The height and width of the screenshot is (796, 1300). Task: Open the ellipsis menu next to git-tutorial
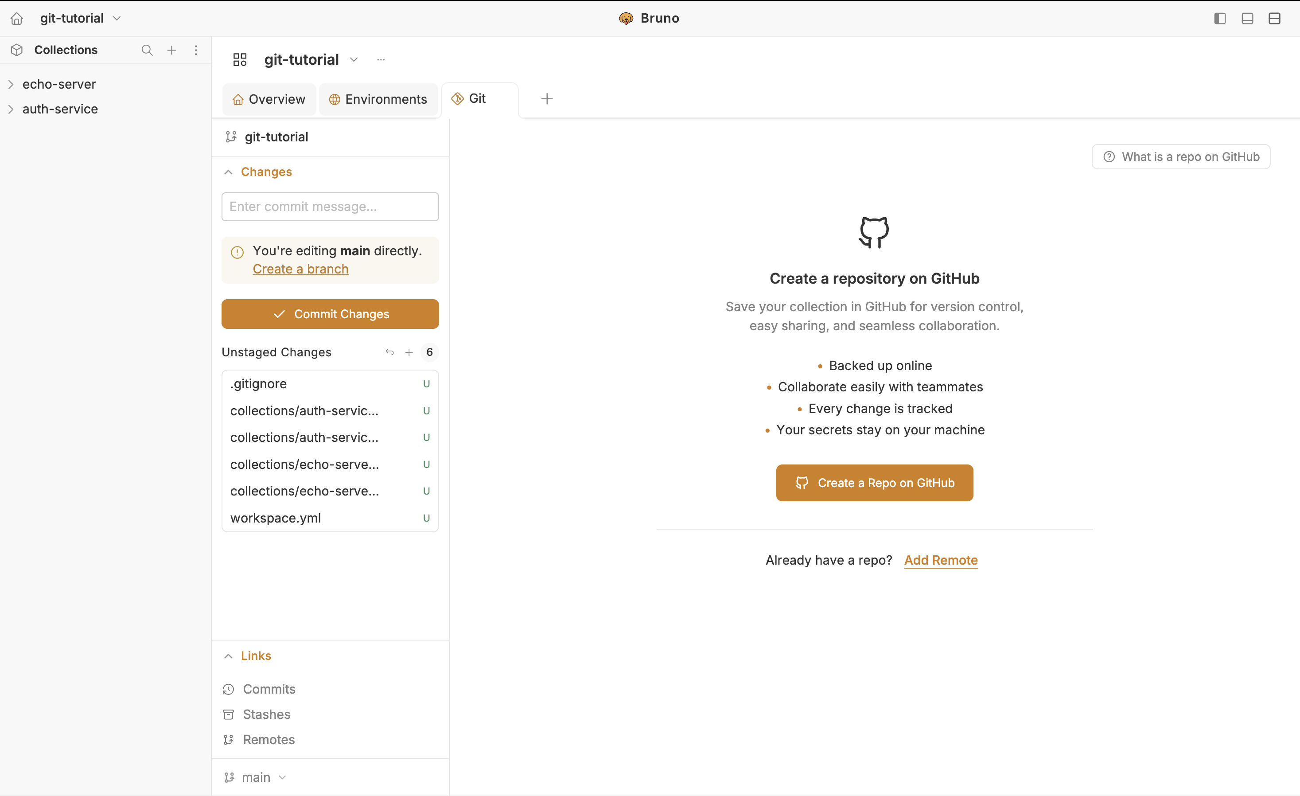click(381, 60)
